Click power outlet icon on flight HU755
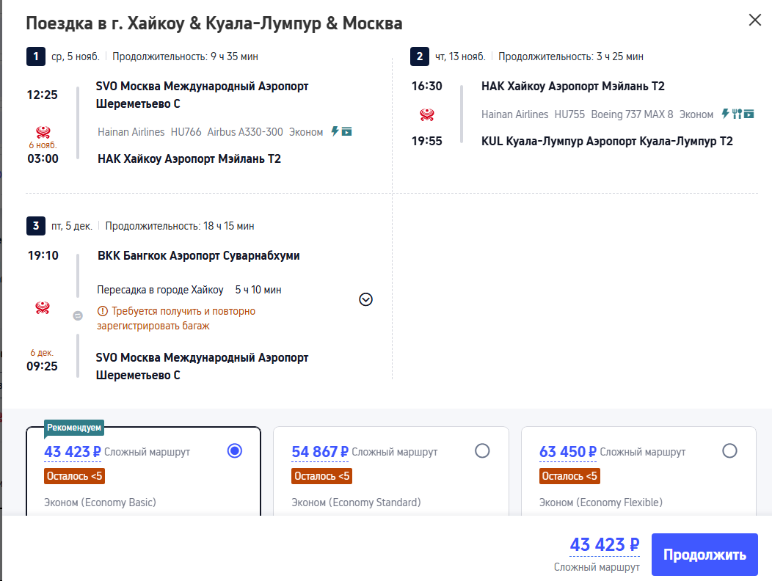This screenshot has width=772, height=581. pyautogui.click(x=725, y=114)
